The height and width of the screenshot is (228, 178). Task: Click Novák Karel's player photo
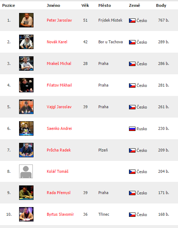click(26, 42)
